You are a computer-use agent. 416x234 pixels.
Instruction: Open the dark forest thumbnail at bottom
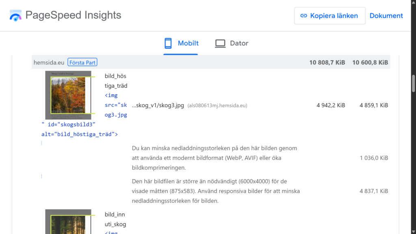click(x=68, y=222)
